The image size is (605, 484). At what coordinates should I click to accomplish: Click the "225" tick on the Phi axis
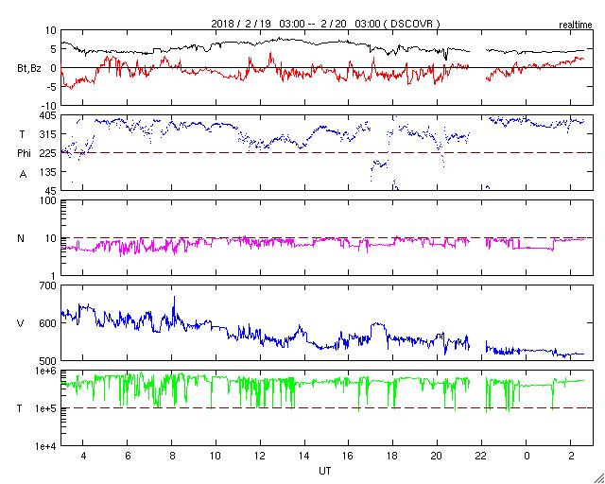[48, 153]
